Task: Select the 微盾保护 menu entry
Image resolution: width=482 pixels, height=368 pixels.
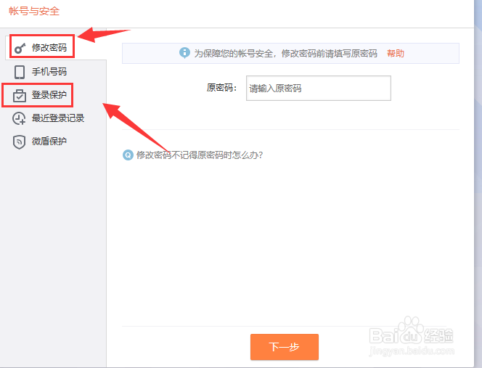Action: click(49, 142)
